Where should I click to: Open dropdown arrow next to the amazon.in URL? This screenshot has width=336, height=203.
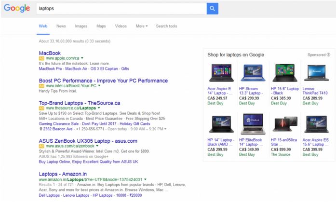145,179
